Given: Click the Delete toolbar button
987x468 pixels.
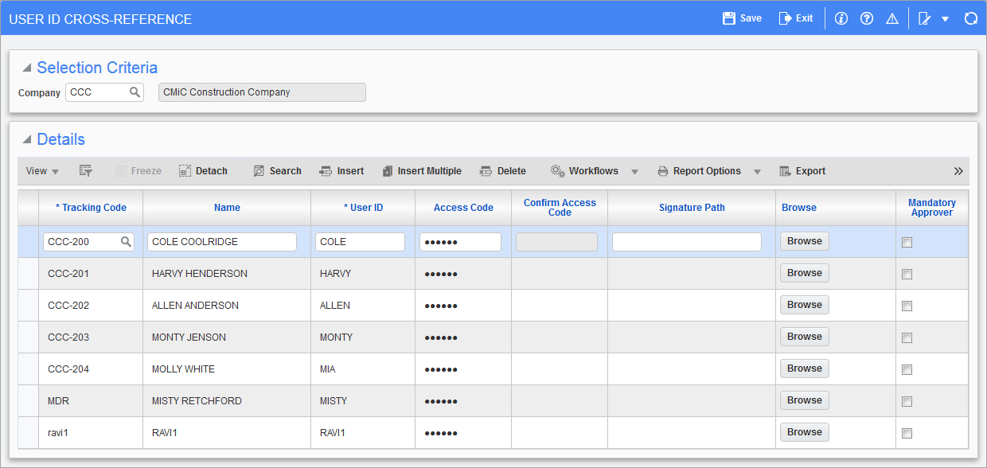Looking at the screenshot, I should point(502,171).
